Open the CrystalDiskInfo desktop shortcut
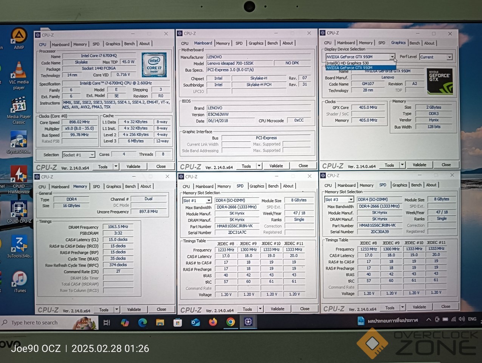Image resolution: width=482 pixels, height=363 pixels. 19,142
